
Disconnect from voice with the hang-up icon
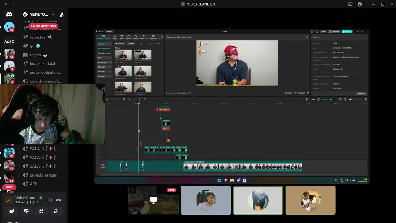click(x=58, y=200)
